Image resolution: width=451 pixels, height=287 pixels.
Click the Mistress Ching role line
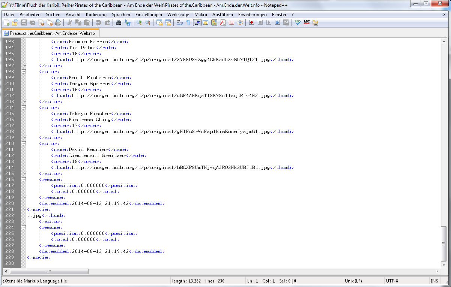91,120
